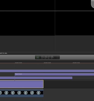This screenshot has height=101, width=94.
Task: Jump to the 00:00:12:00 ruler mark
Action: pos(48,63)
